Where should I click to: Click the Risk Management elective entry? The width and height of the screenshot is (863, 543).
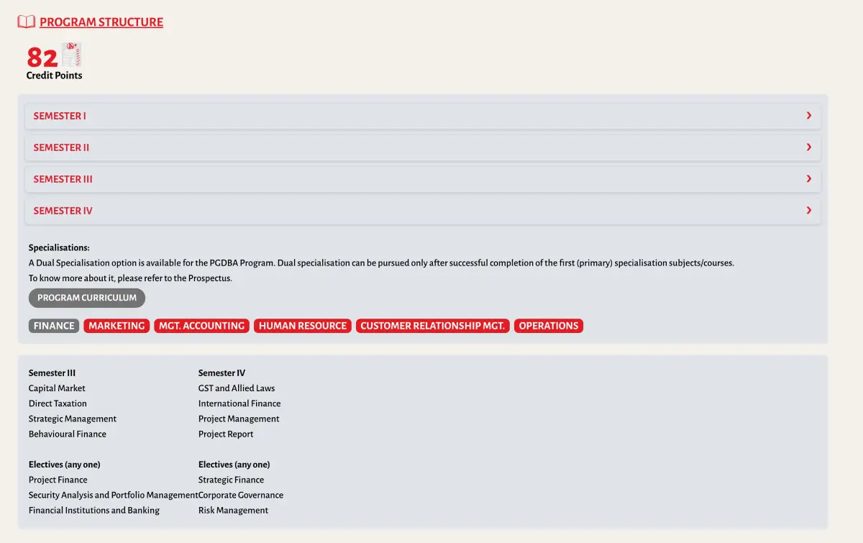tap(233, 511)
